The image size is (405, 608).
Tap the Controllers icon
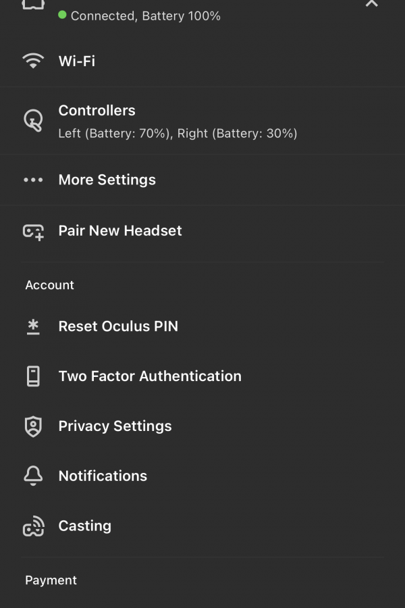coord(33,120)
